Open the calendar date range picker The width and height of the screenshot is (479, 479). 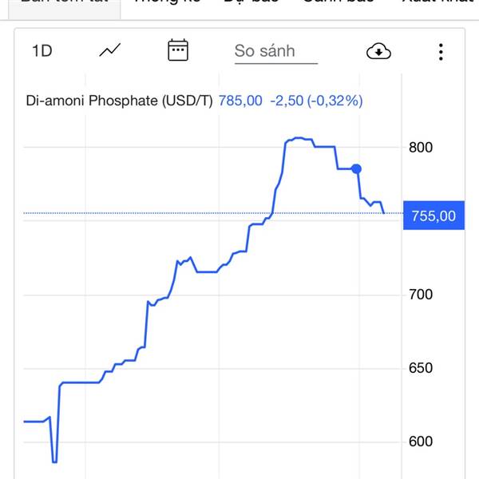click(x=178, y=49)
